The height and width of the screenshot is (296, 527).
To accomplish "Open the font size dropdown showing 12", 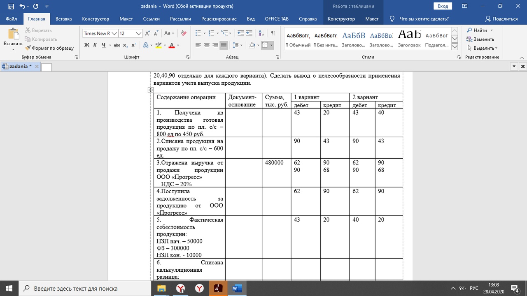I will tap(139, 33).
